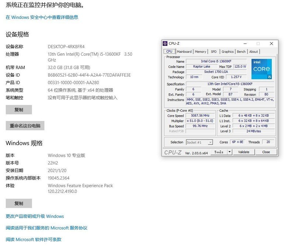Open the Tools dropdown arrow
This screenshot has width=295, height=246.
point(229,152)
